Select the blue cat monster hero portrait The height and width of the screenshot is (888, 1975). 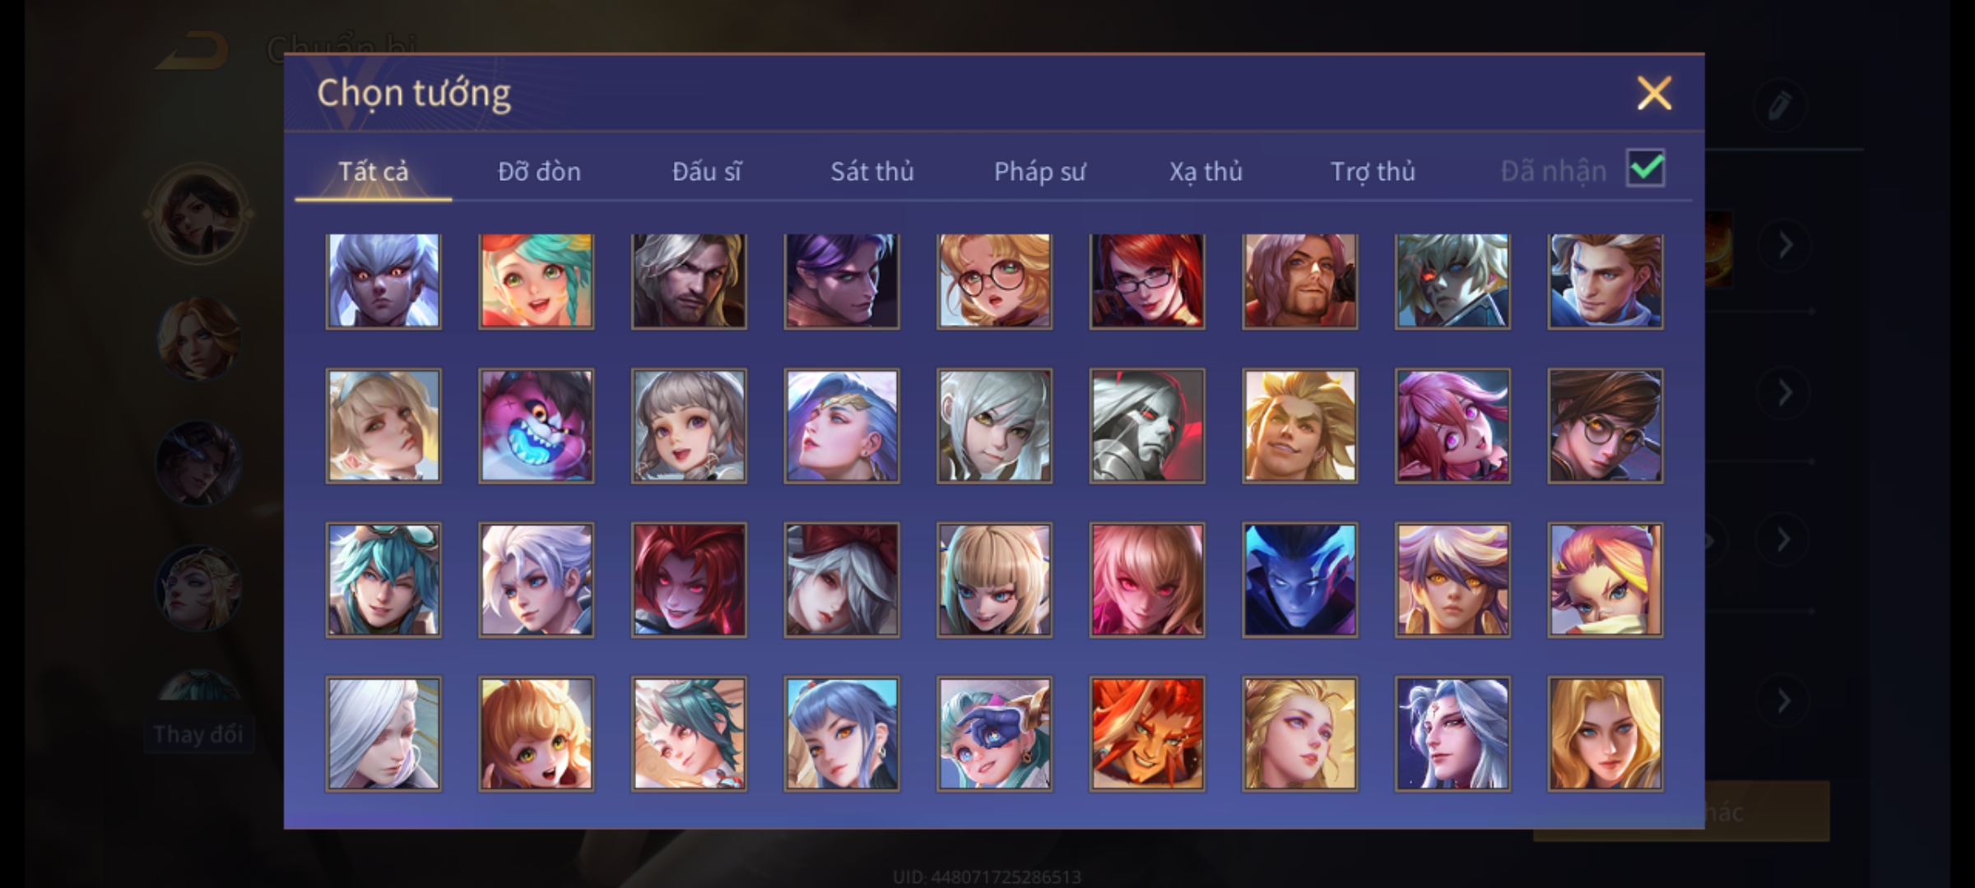tap(536, 426)
